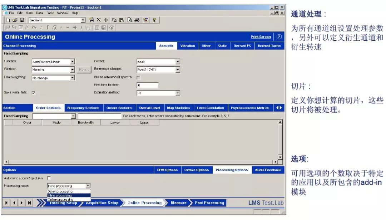Click the go-to-first-worksheet navigation arrow
This screenshot has width=386, height=220.
point(6,203)
